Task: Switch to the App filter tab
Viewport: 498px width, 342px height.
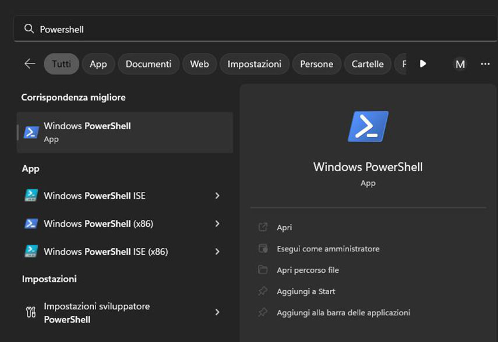Action: tap(98, 64)
